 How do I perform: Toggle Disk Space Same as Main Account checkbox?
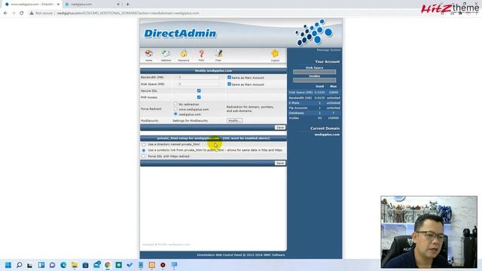[229, 84]
